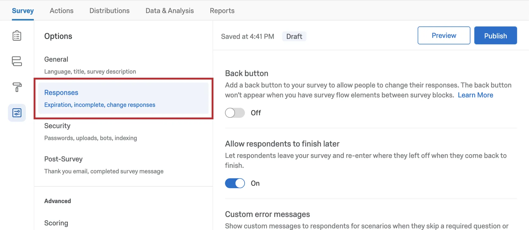The width and height of the screenshot is (529, 230).
Task: Select the survey options sliders icon
Action: point(17,113)
